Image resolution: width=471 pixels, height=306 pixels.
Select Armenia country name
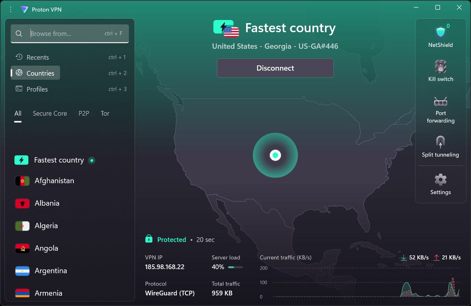tap(48, 293)
